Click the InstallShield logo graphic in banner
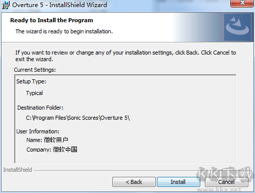 click(237, 27)
